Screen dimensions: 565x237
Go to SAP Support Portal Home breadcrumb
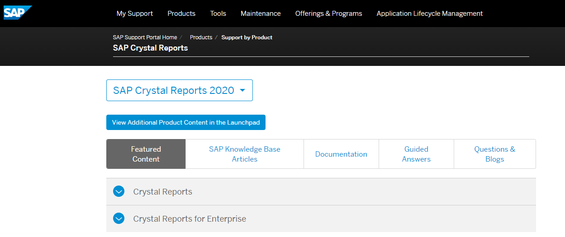pos(145,37)
